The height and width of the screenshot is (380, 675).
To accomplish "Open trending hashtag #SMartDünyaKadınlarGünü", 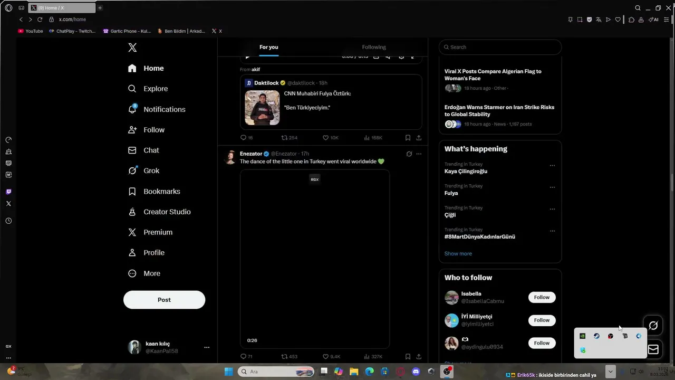I will (x=480, y=237).
